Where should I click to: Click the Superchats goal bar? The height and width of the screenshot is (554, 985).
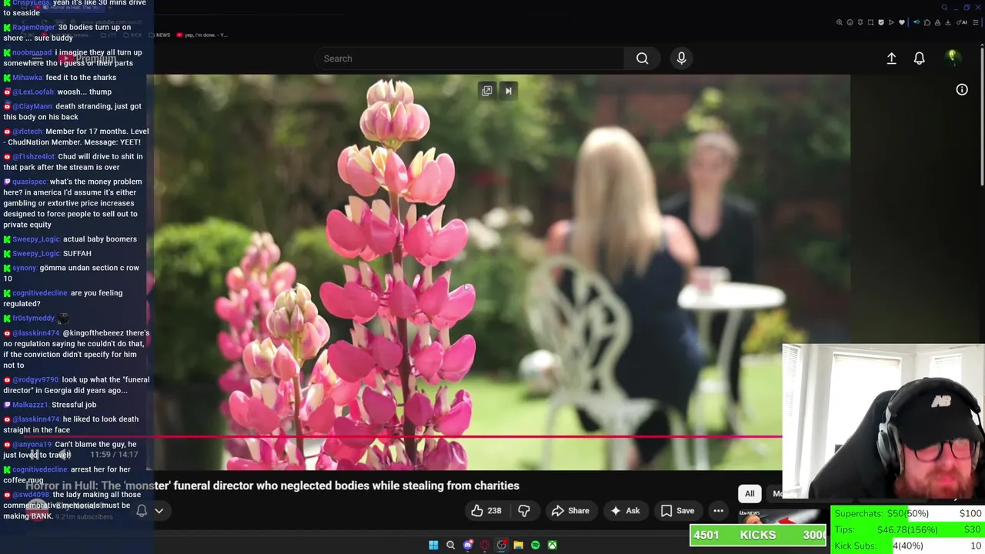tap(908, 513)
